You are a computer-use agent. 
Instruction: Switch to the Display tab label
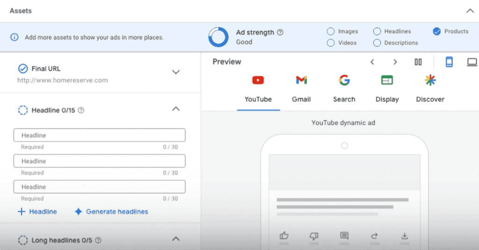(x=387, y=99)
